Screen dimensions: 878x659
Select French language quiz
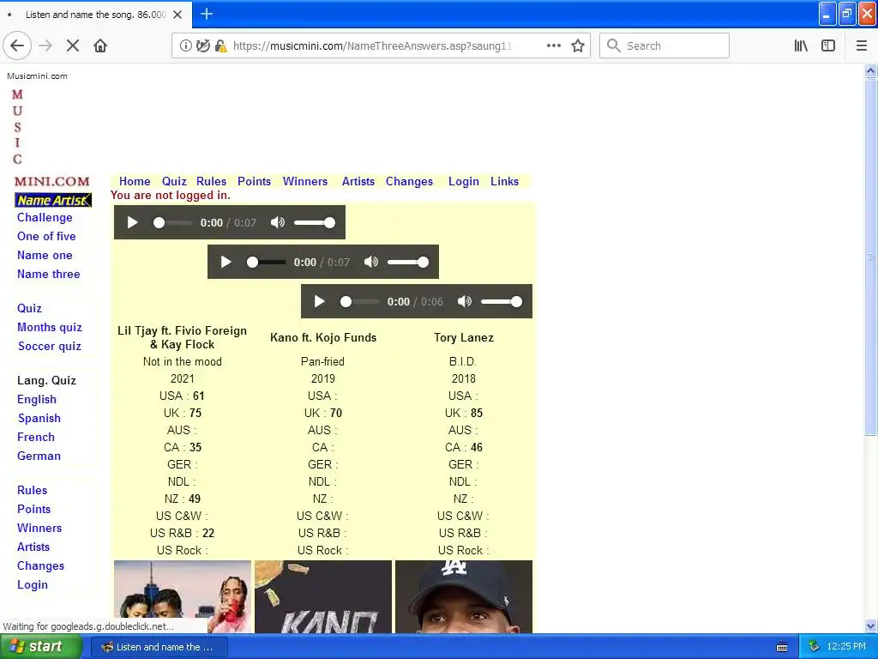pyautogui.click(x=36, y=437)
